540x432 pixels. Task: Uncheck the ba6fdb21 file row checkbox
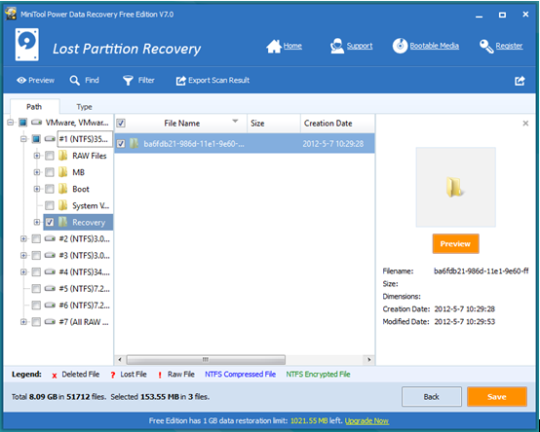(121, 144)
